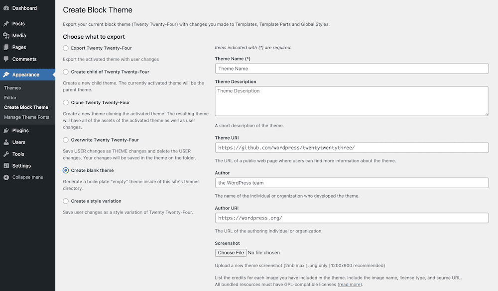Click the Settings sliders icon
Screen dimensions: 498x291
point(6,166)
